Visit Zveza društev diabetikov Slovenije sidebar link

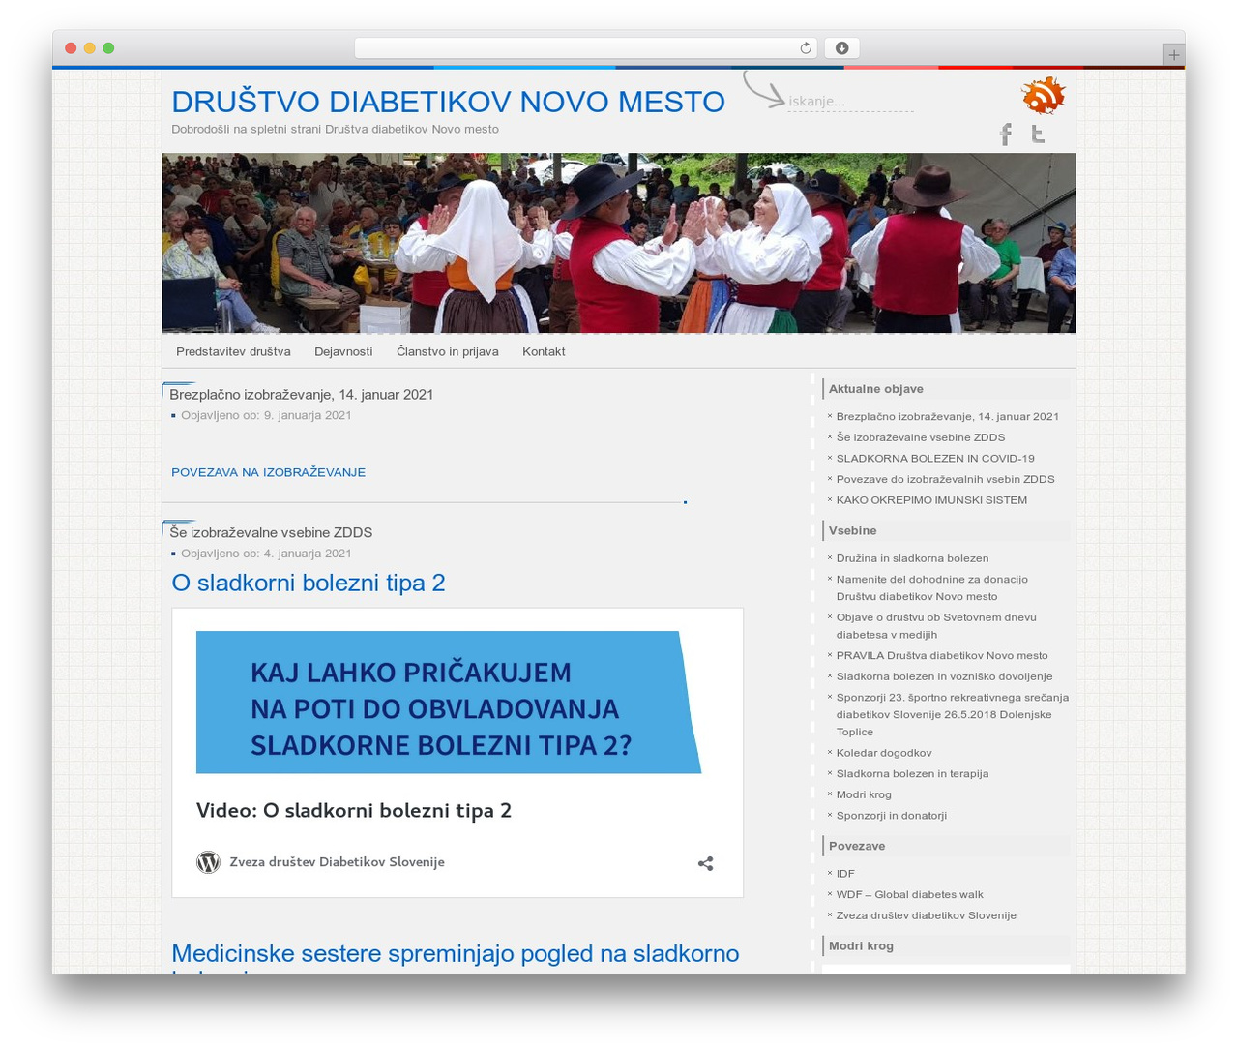click(x=926, y=915)
